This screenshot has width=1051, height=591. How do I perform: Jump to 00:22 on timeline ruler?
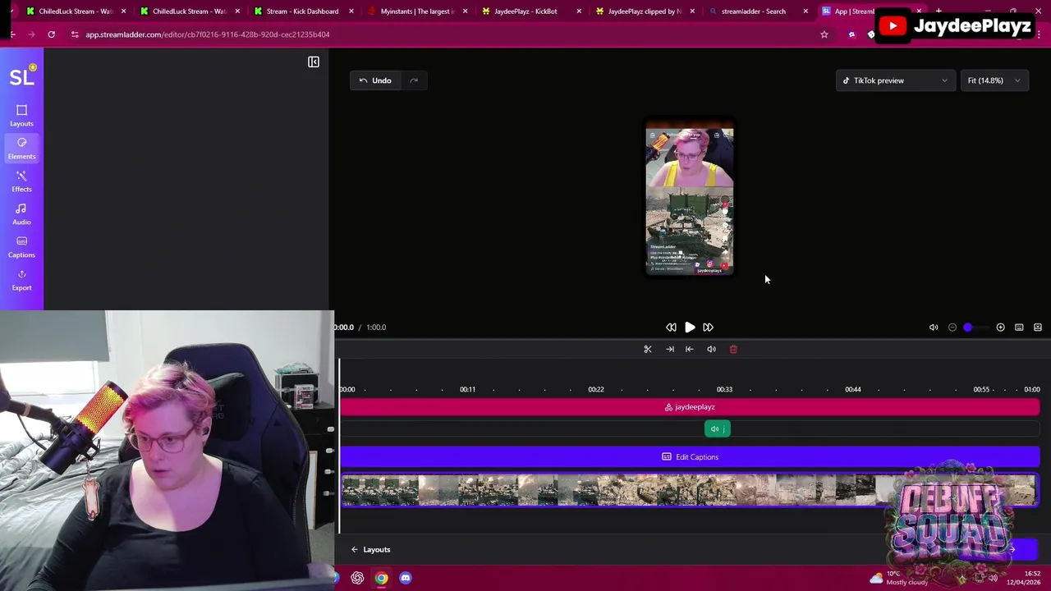click(596, 389)
